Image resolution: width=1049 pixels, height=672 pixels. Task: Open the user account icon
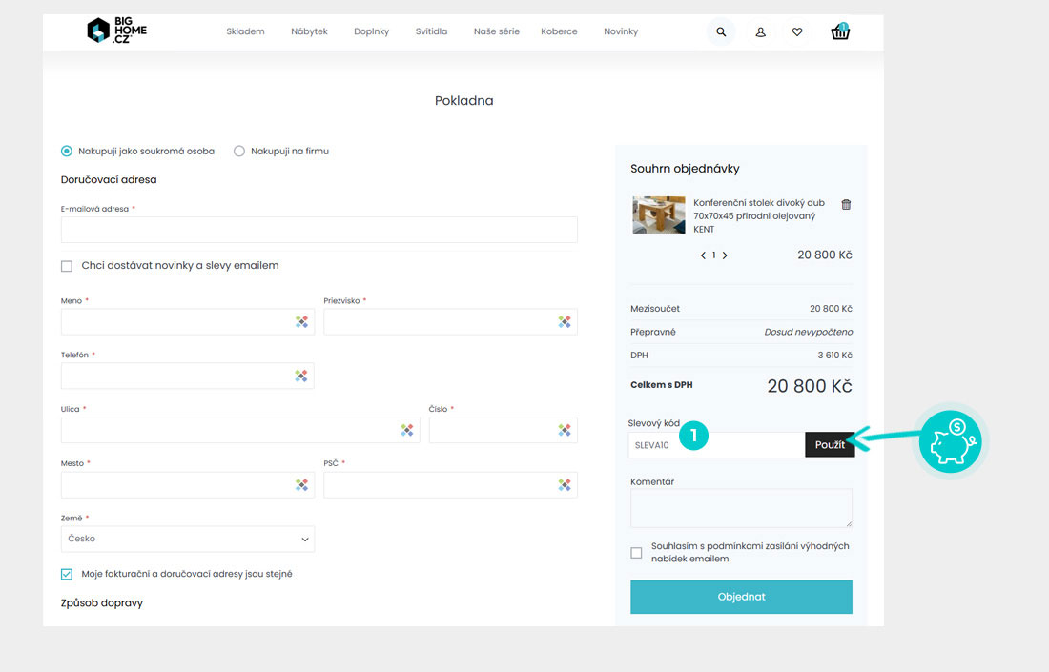760,32
